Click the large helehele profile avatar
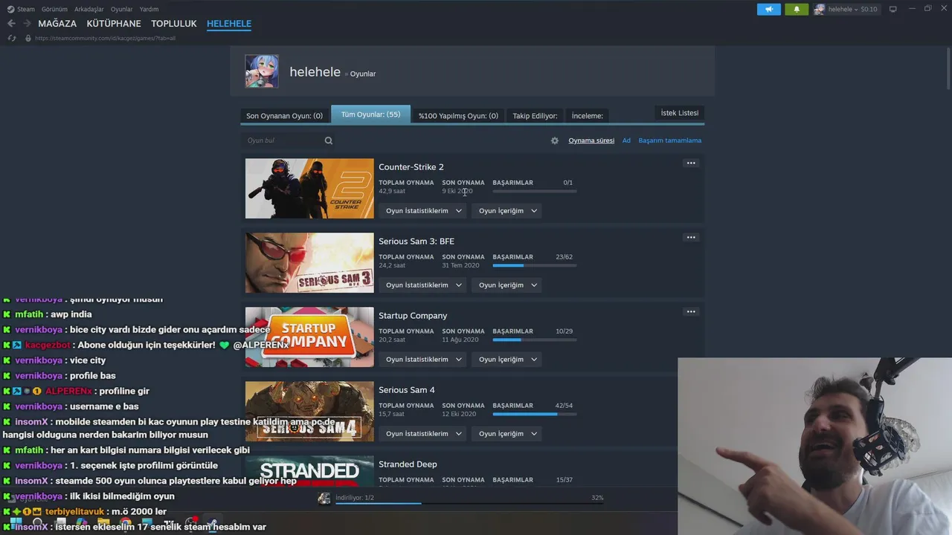The image size is (952, 535). click(x=262, y=71)
